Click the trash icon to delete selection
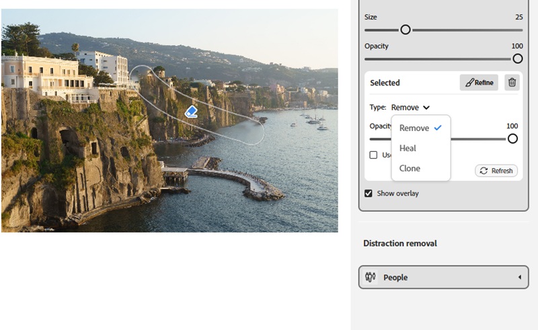Screen dimensions: 538x330 click(x=512, y=83)
